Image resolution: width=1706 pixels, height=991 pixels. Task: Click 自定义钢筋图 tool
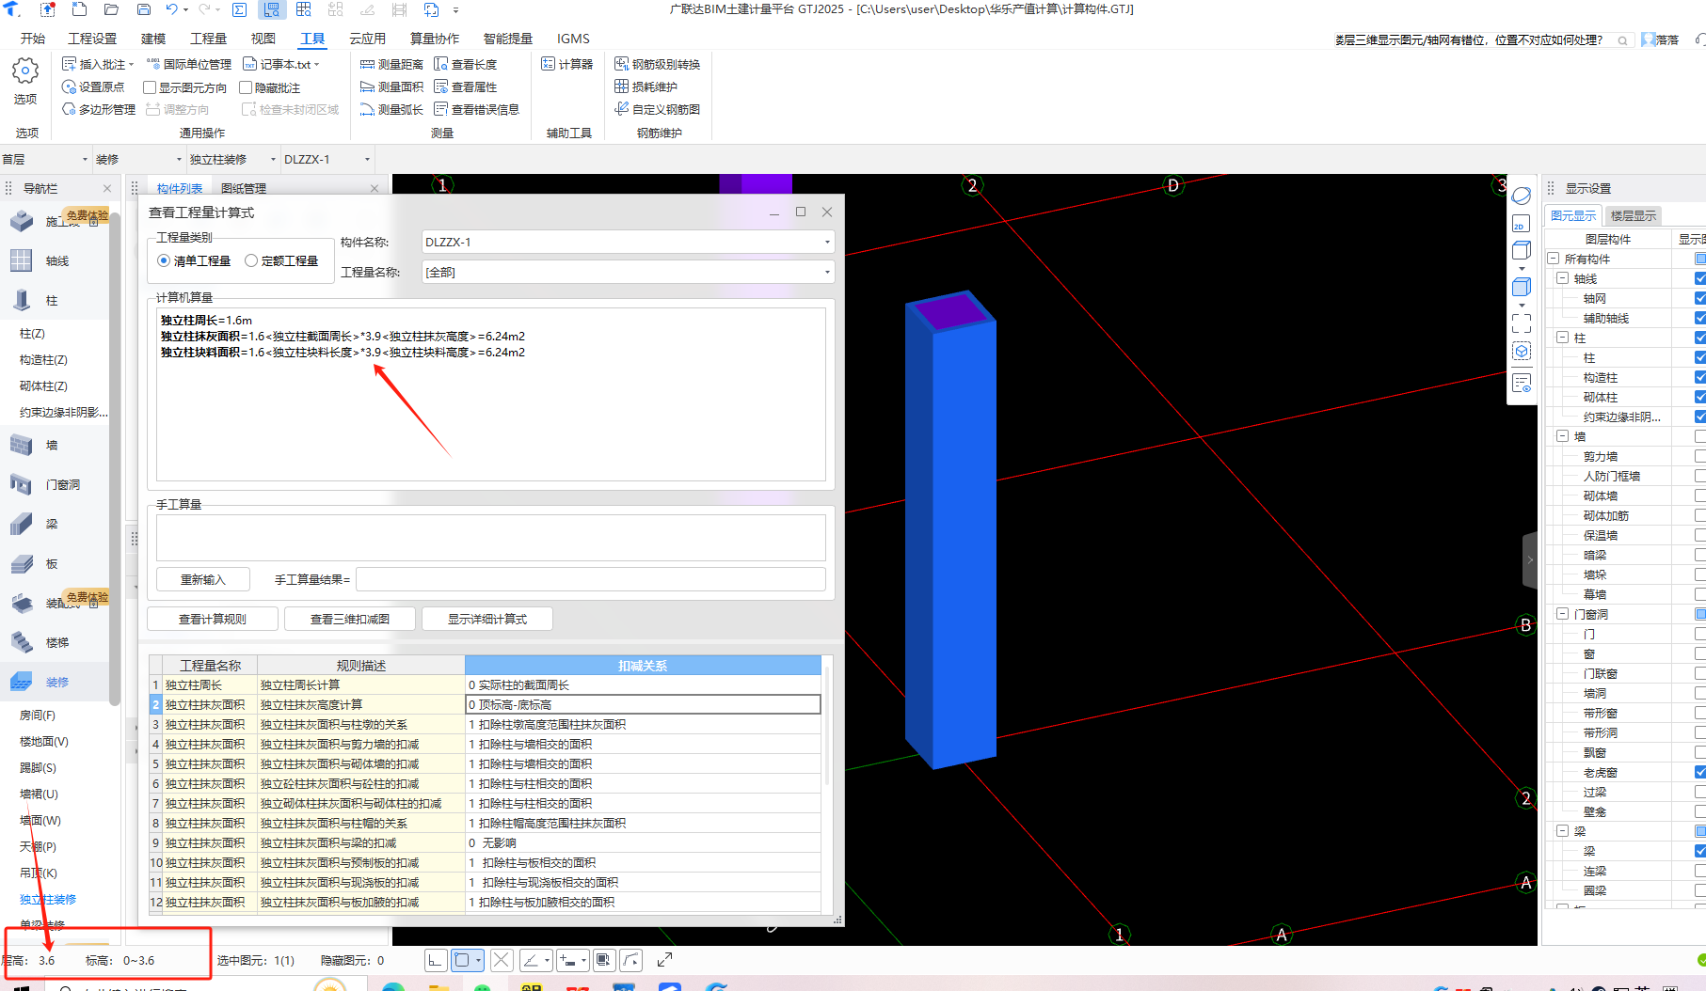(x=658, y=109)
